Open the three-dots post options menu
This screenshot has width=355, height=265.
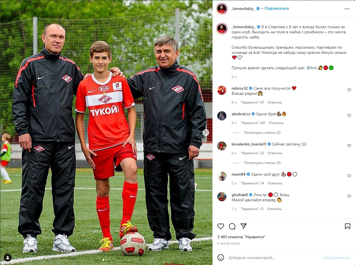pyautogui.click(x=347, y=9)
